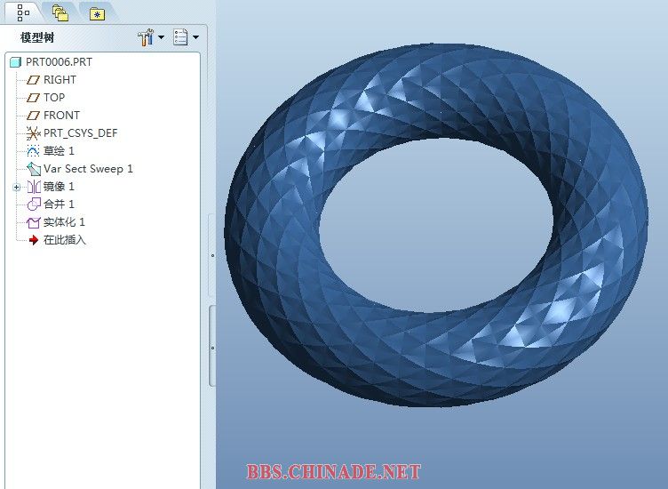668x489 pixels.
Task: Select the Var Sect Sweep 1 feature
Action: tap(88, 169)
